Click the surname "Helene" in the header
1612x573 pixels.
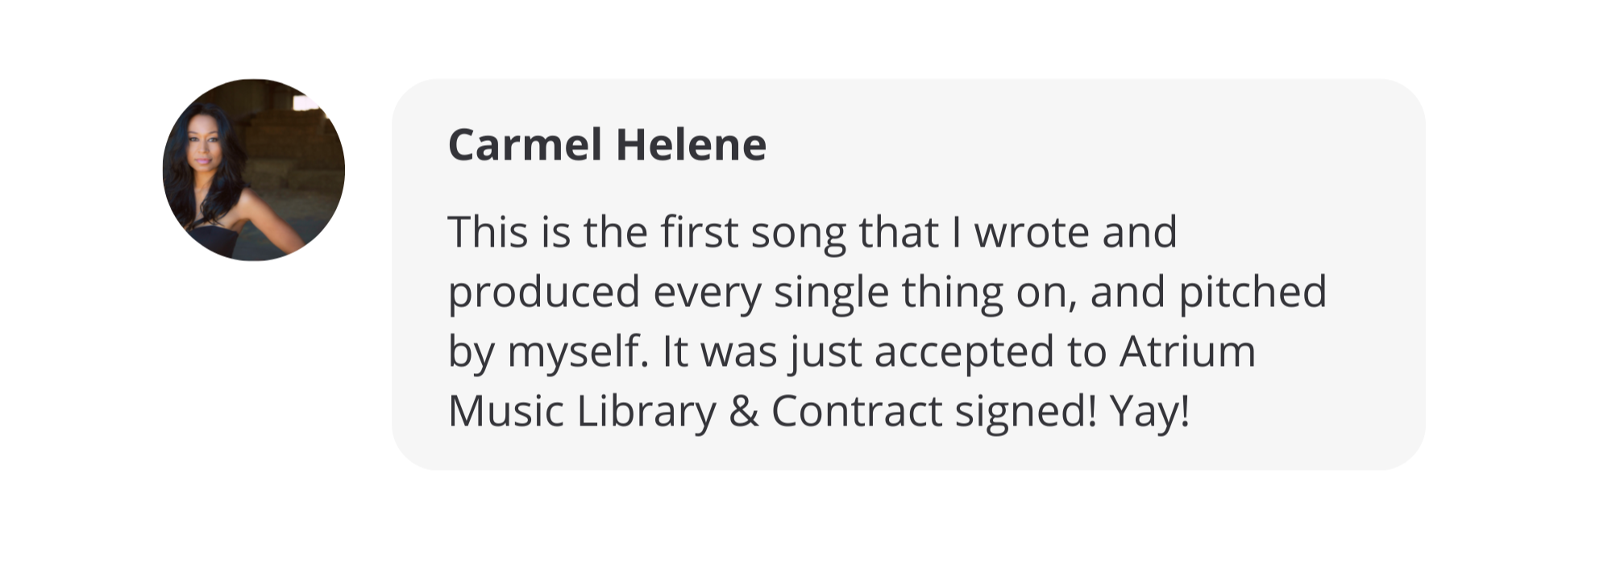coord(691,145)
